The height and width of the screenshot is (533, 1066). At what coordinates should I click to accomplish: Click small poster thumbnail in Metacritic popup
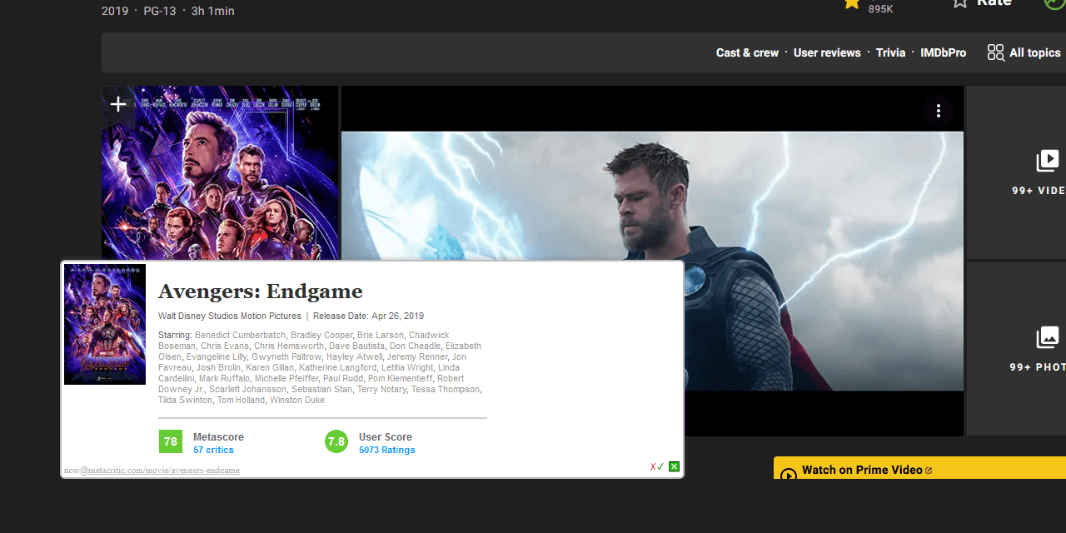coord(105,325)
